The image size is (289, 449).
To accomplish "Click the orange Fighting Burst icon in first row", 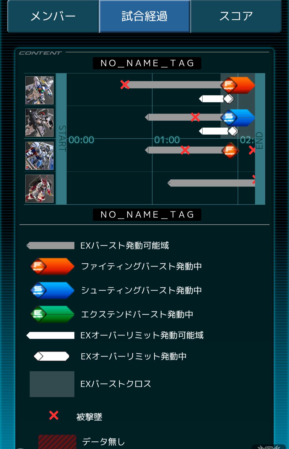I will click(x=229, y=85).
